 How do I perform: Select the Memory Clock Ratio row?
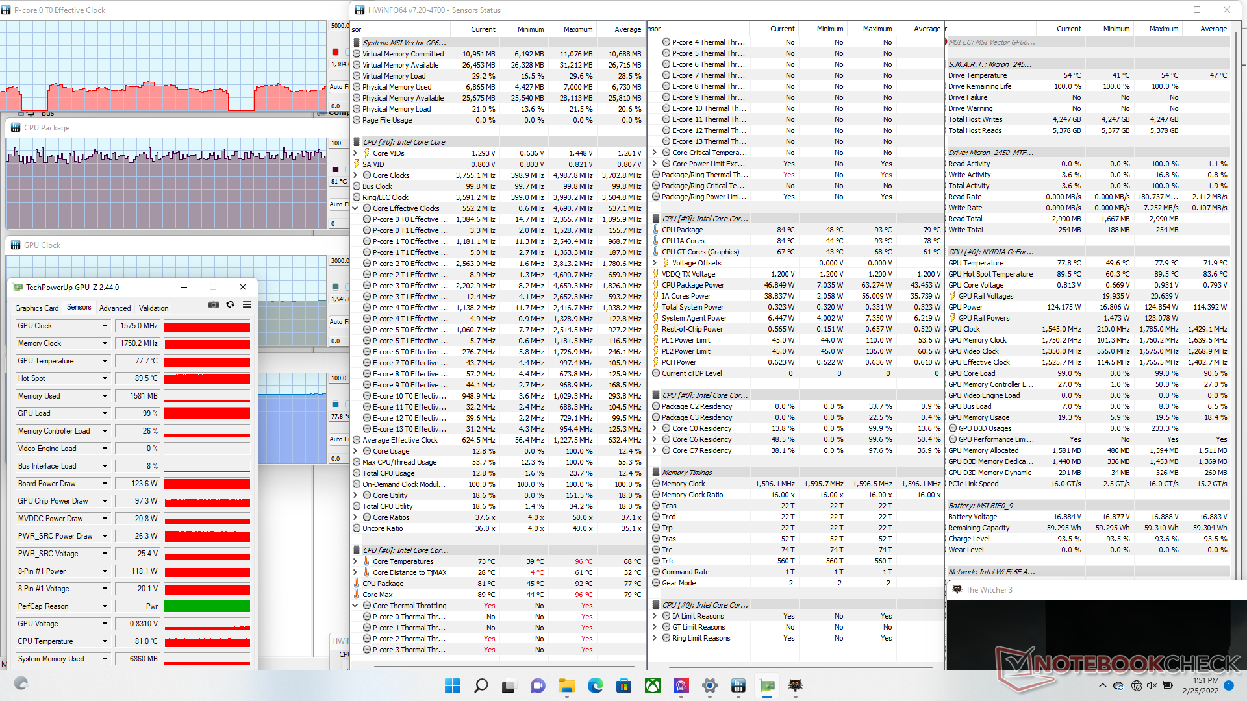[x=797, y=495]
